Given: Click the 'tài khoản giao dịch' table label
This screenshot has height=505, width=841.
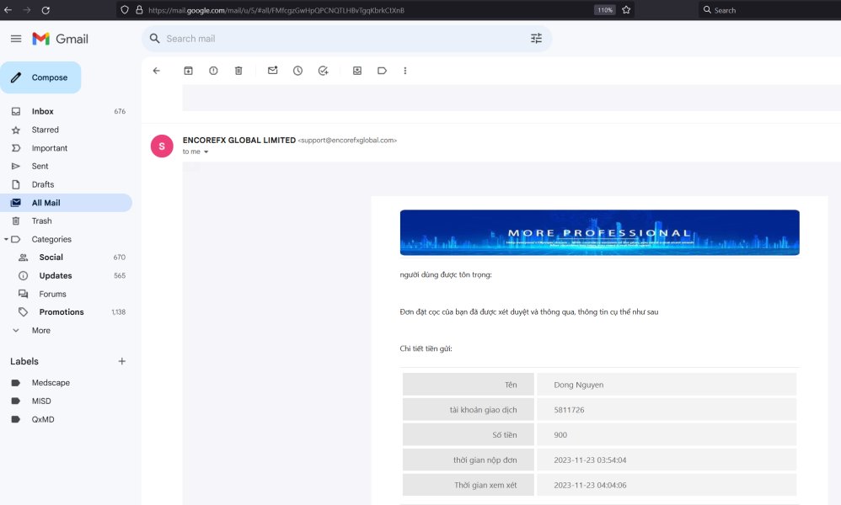Looking at the screenshot, I should pos(483,410).
